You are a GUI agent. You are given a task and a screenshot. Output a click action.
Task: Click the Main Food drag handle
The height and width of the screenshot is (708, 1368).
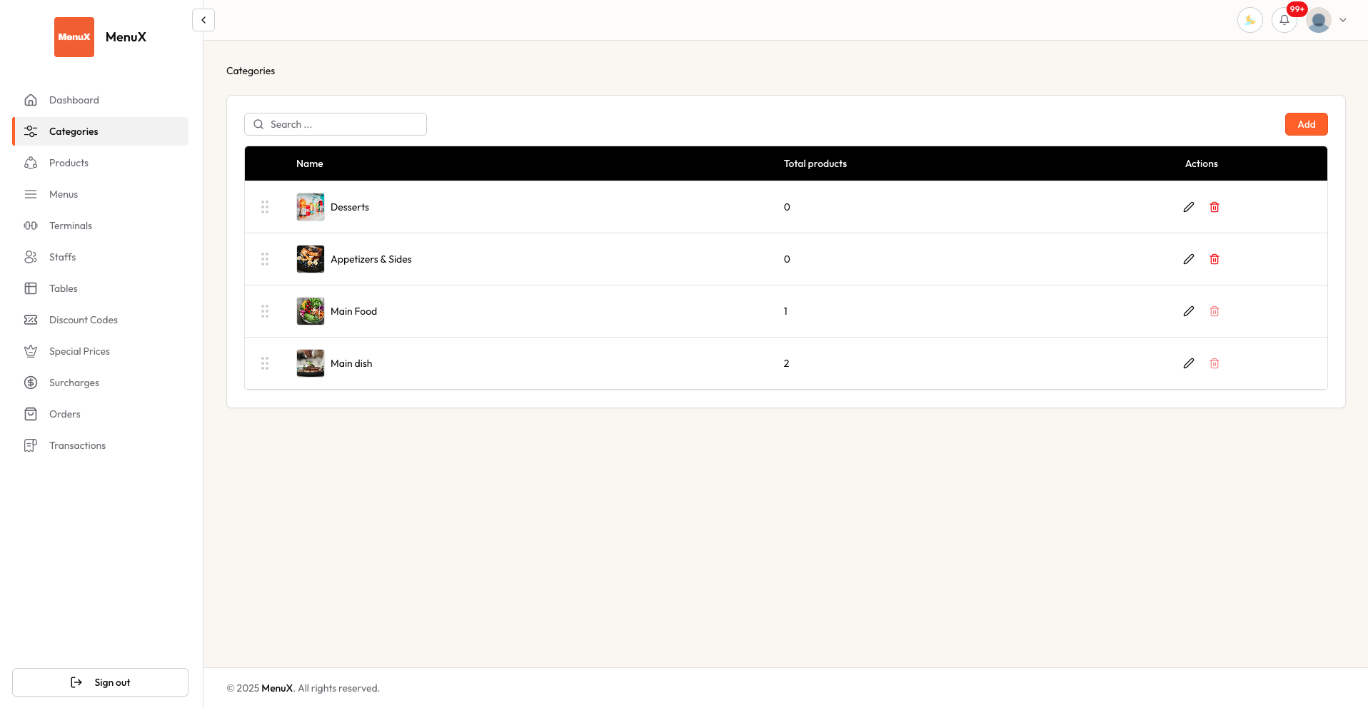coord(265,311)
